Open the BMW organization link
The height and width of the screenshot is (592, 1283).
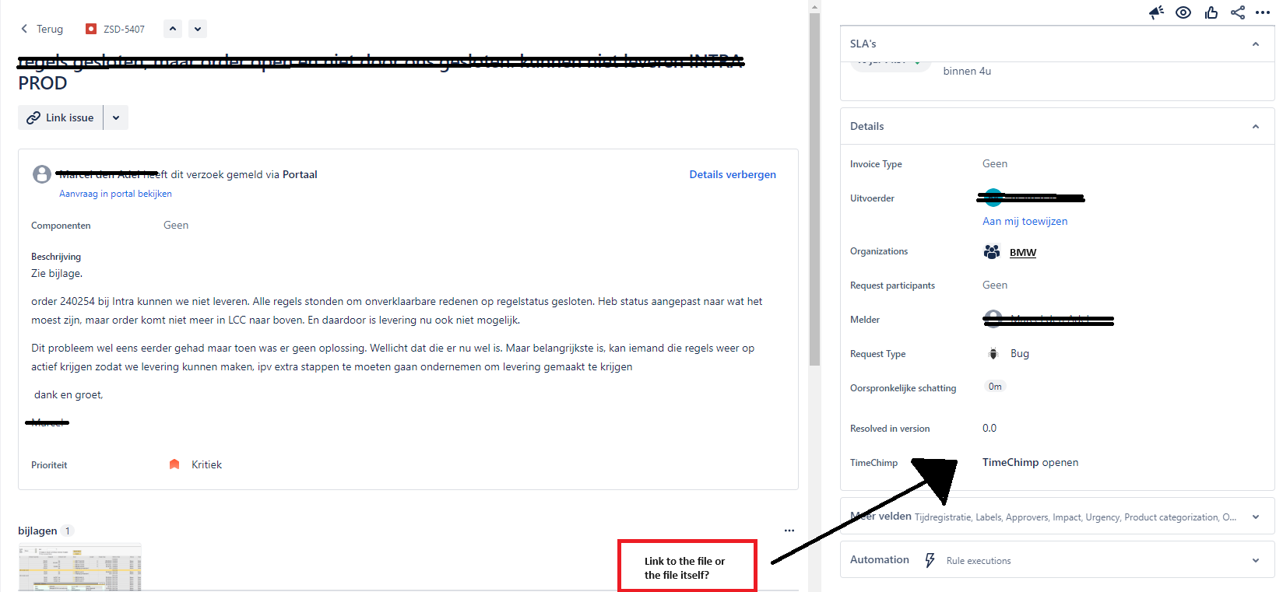(x=1022, y=252)
